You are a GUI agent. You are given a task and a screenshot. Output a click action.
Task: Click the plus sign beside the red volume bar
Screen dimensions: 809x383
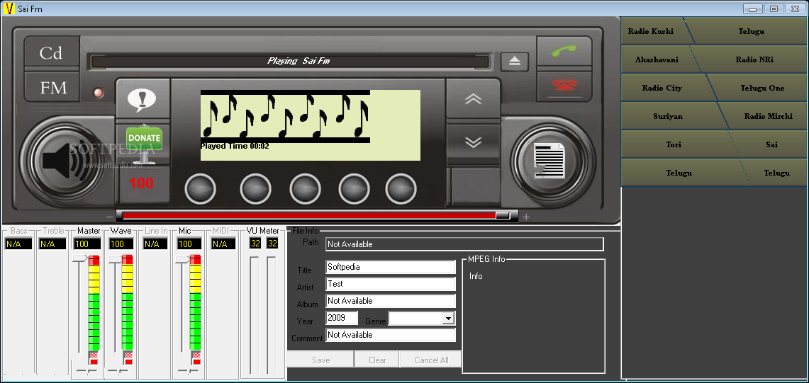click(x=526, y=217)
